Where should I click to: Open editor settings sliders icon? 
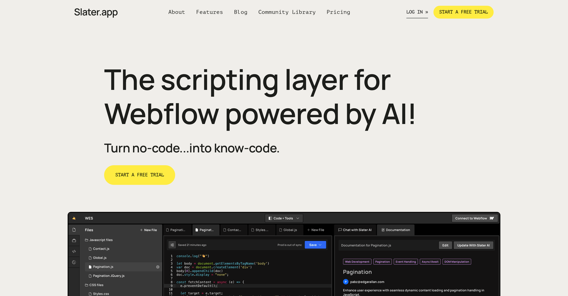click(172, 245)
